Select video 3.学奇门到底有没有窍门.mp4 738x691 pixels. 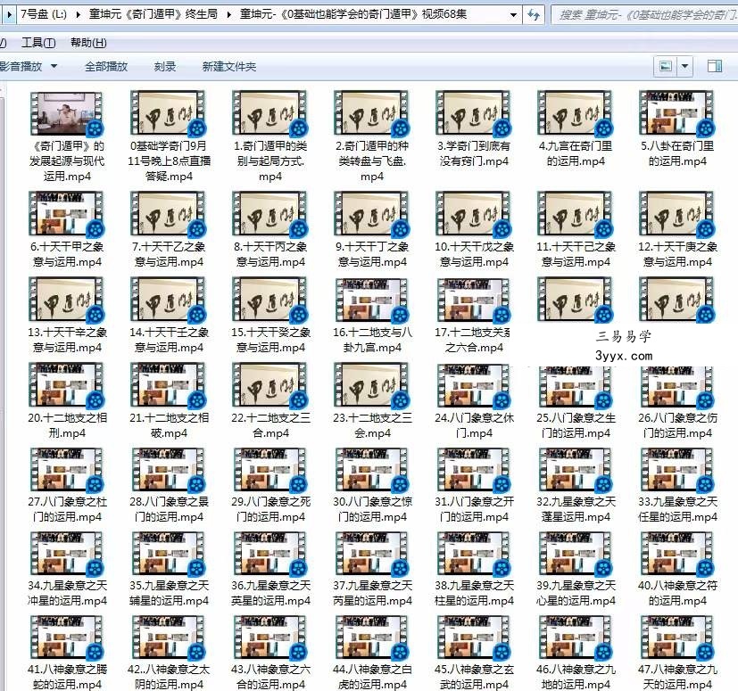pos(474,129)
